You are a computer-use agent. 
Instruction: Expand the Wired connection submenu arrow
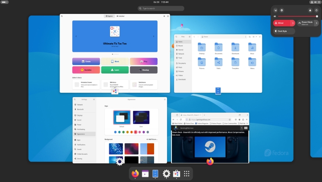pyautogui.click(x=293, y=23)
